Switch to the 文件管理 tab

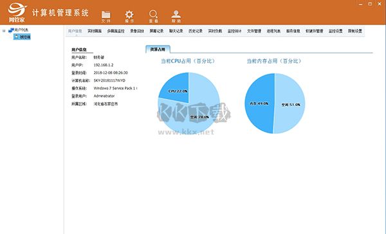254,31
